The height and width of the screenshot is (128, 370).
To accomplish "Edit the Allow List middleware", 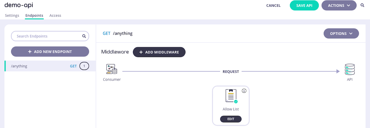I will point(231,119).
